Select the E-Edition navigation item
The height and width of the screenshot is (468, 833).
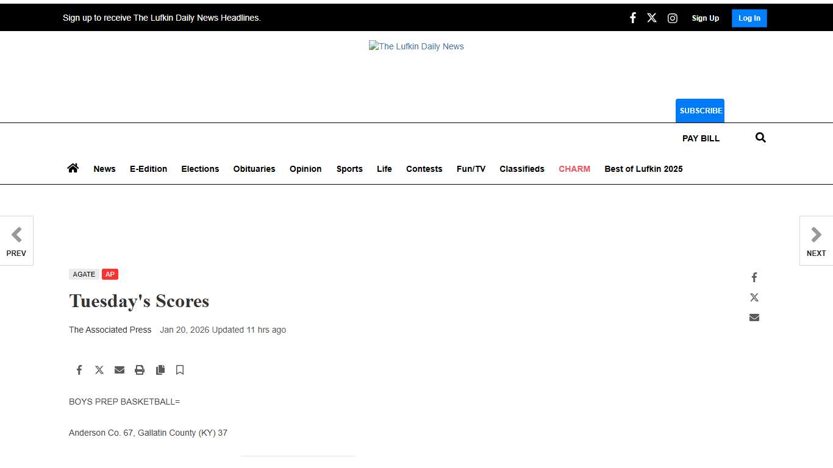click(148, 169)
